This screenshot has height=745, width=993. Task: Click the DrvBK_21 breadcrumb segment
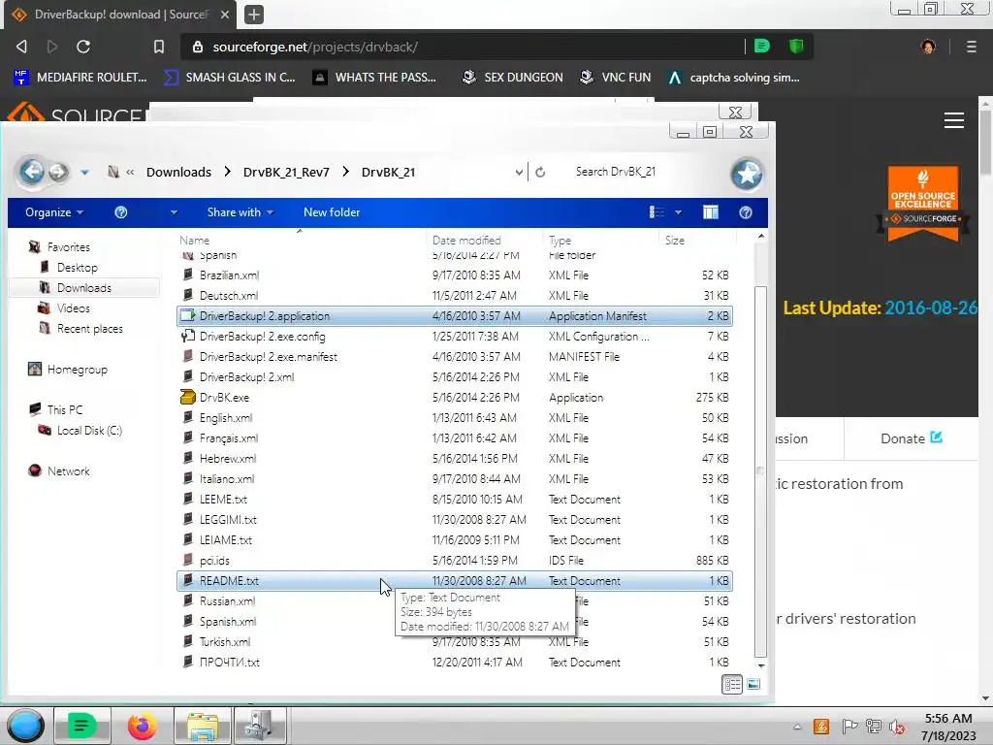pos(388,173)
